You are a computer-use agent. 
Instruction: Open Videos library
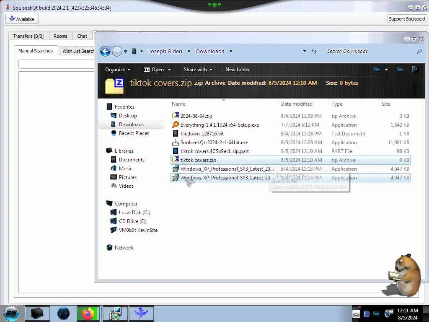(126, 186)
